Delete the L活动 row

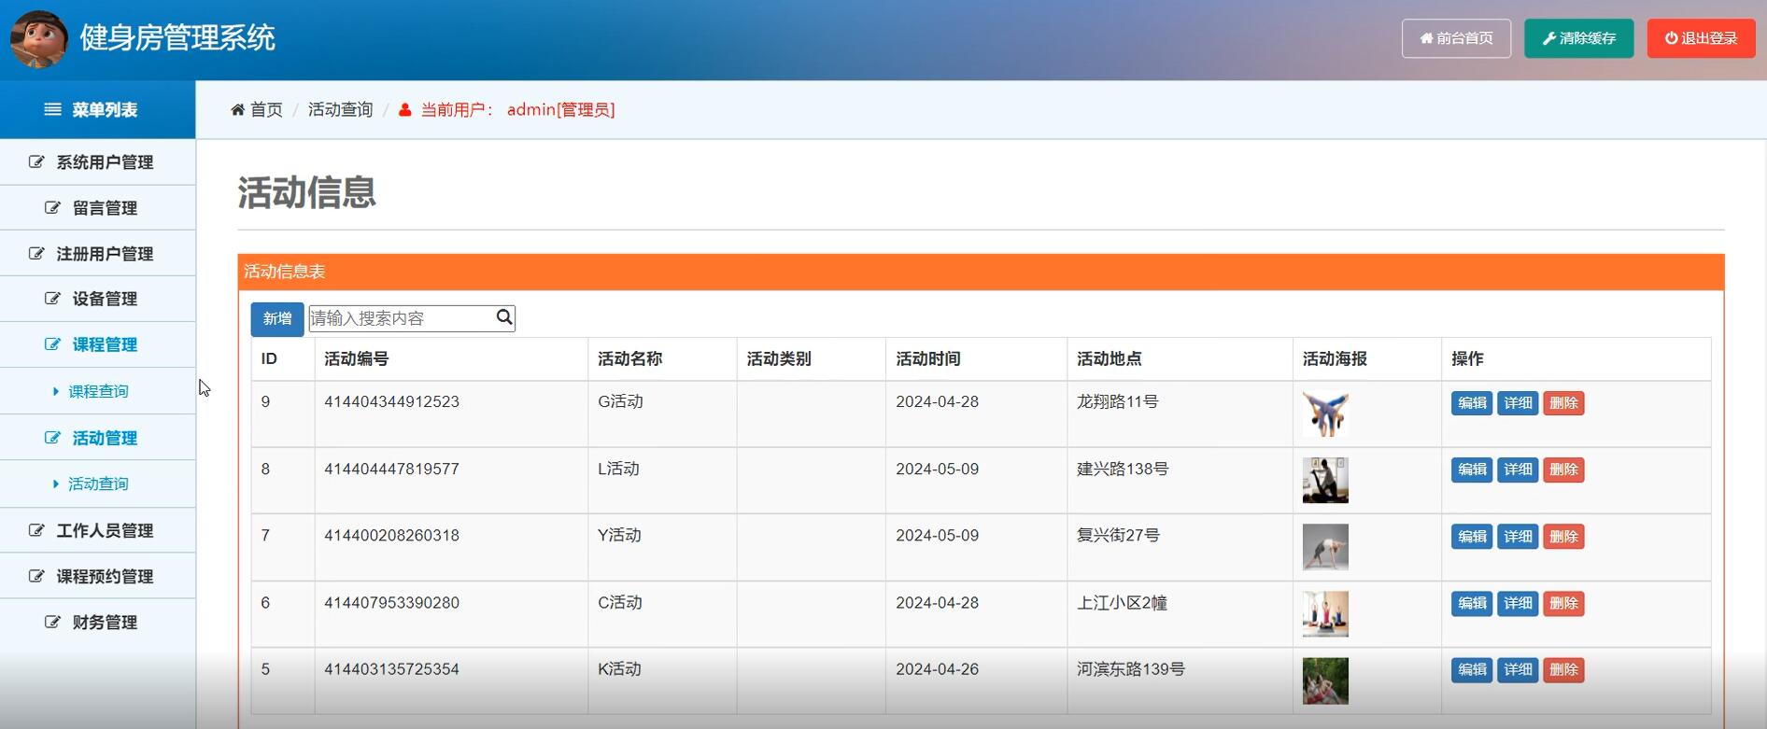tap(1563, 470)
